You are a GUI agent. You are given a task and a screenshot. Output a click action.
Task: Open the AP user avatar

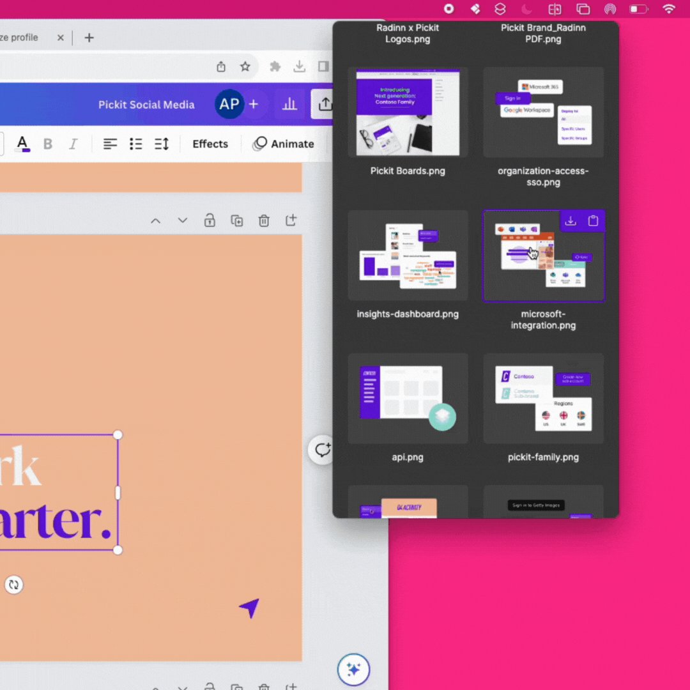click(229, 104)
